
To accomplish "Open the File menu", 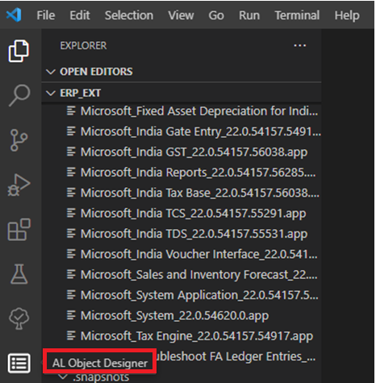I will (x=46, y=15).
